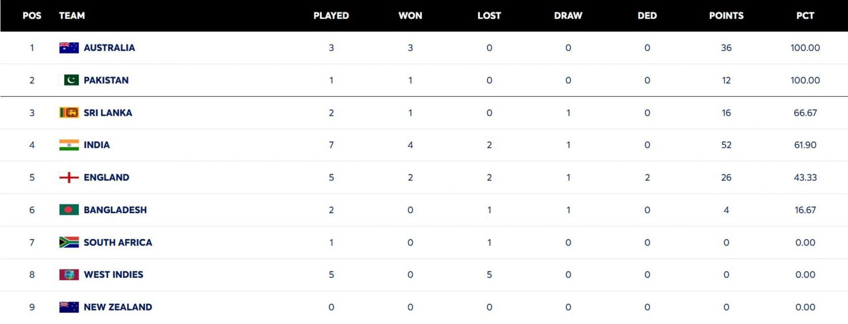Image resolution: width=848 pixels, height=324 pixels.
Task: Click the Bangladesh flag icon
Action: [x=69, y=210]
